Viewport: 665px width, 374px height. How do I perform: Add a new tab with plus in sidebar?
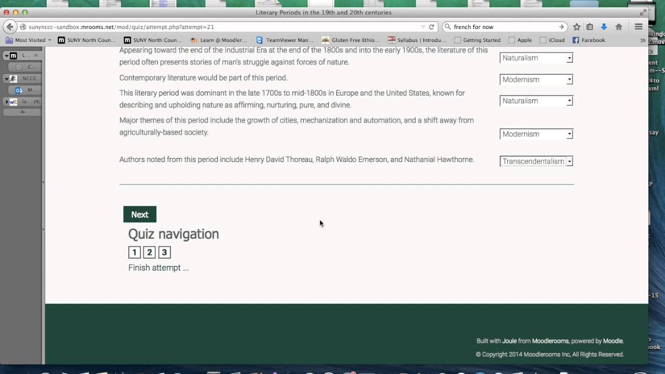coord(22,112)
